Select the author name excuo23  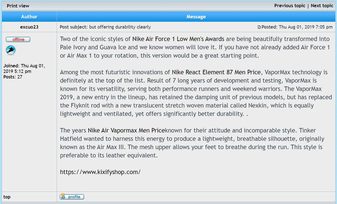click(x=29, y=27)
